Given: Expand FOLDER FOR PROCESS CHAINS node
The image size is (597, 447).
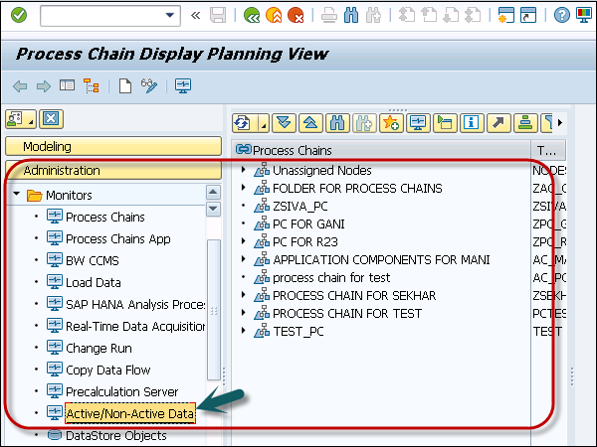Looking at the screenshot, I should tap(244, 188).
